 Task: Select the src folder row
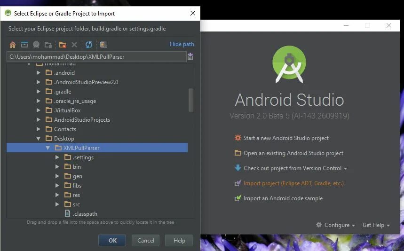pos(97,204)
